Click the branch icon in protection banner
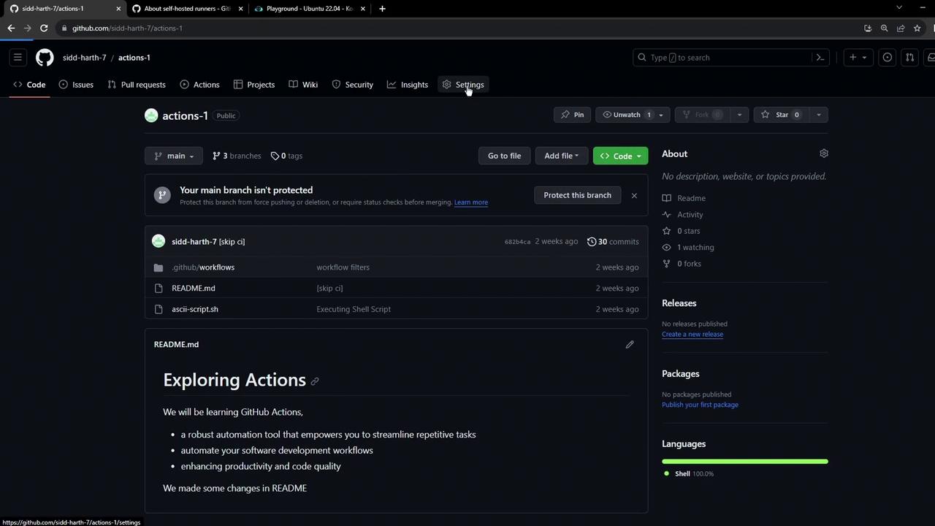The width and height of the screenshot is (935, 526). pyautogui.click(x=162, y=195)
